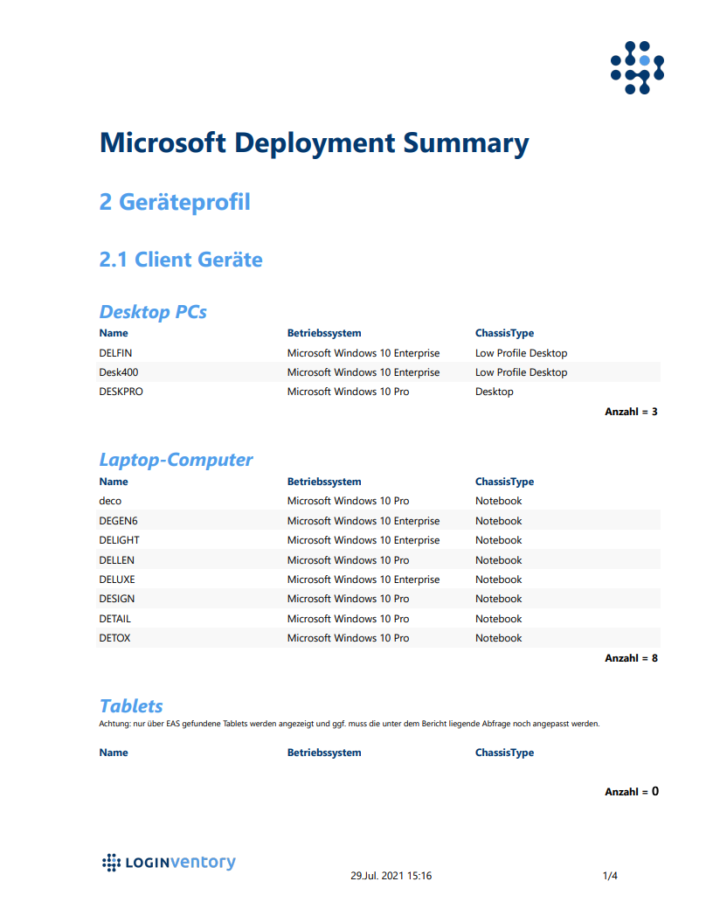This screenshot has height=923, width=713.
Task: Click the operating system cell for Desk400
Action: coord(363,372)
